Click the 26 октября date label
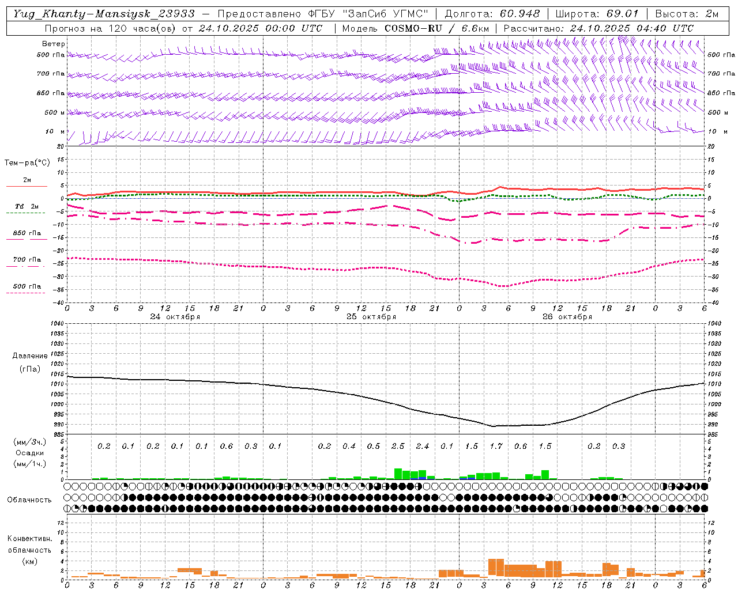Image resolution: width=738 pixels, height=590 pixels. pyautogui.click(x=567, y=317)
